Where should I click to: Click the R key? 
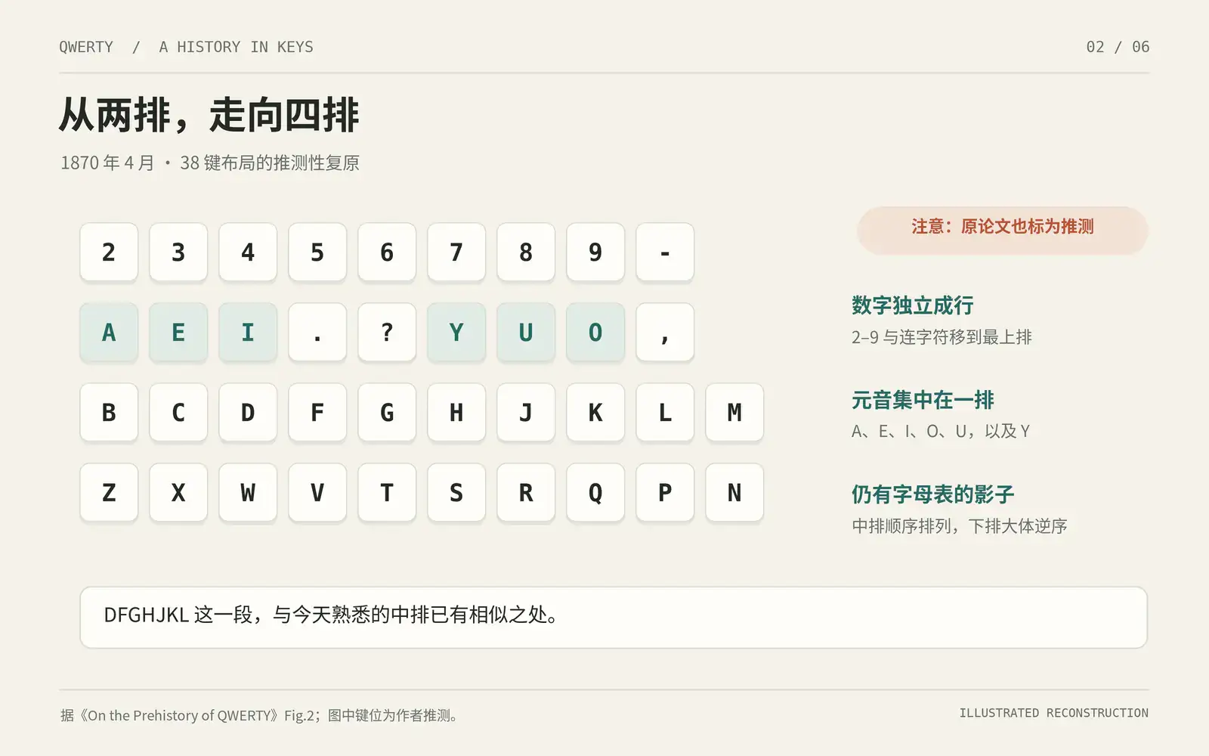point(526,492)
